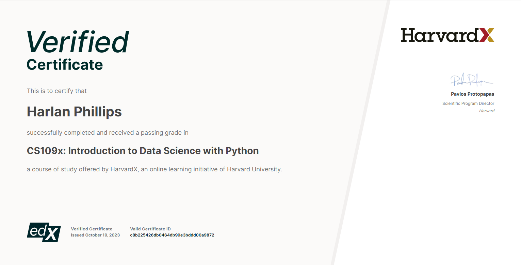Click the large italic Verified heading
This screenshot has height=265, width=521.
pyautogui.click(x=78, y=42)
